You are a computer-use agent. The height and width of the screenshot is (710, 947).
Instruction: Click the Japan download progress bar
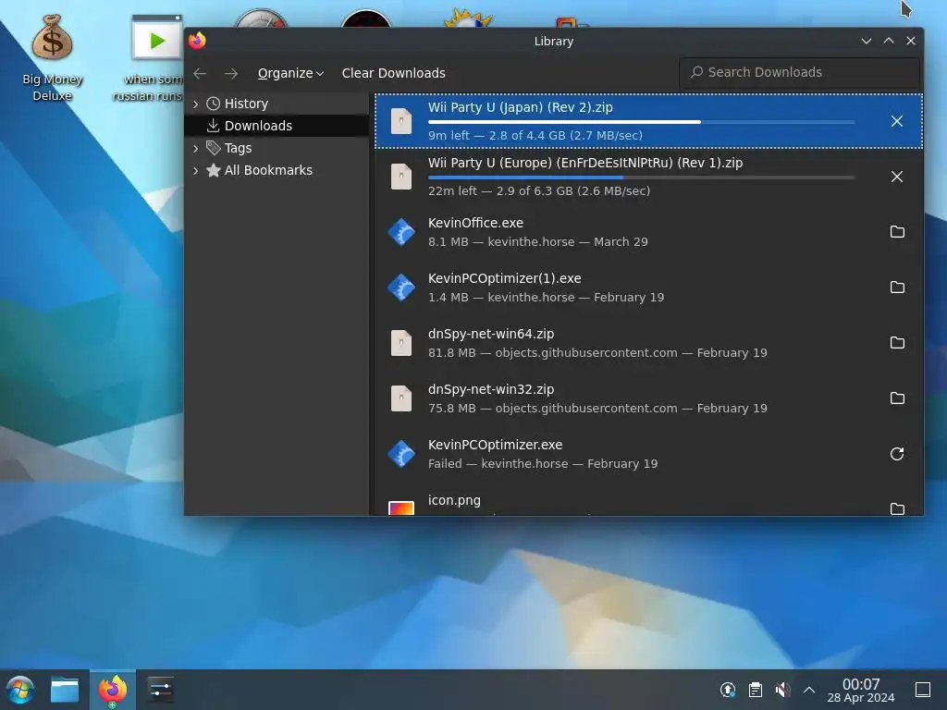pyautogui.click(x=642, y=122)
